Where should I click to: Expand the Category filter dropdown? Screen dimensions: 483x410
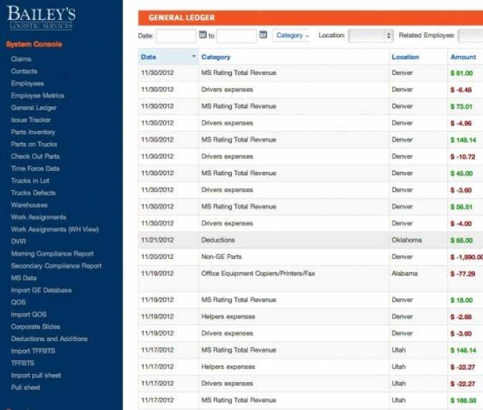292,36
